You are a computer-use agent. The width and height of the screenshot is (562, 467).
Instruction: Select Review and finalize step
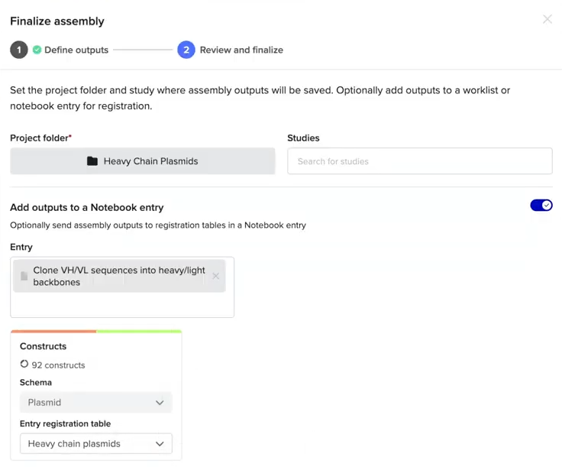pos(241,50)
